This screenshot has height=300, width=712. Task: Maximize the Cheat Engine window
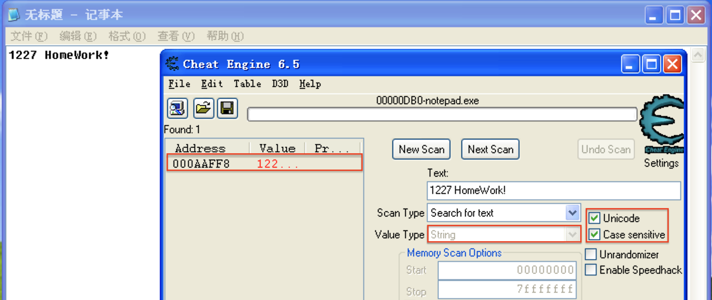point(652,64)
